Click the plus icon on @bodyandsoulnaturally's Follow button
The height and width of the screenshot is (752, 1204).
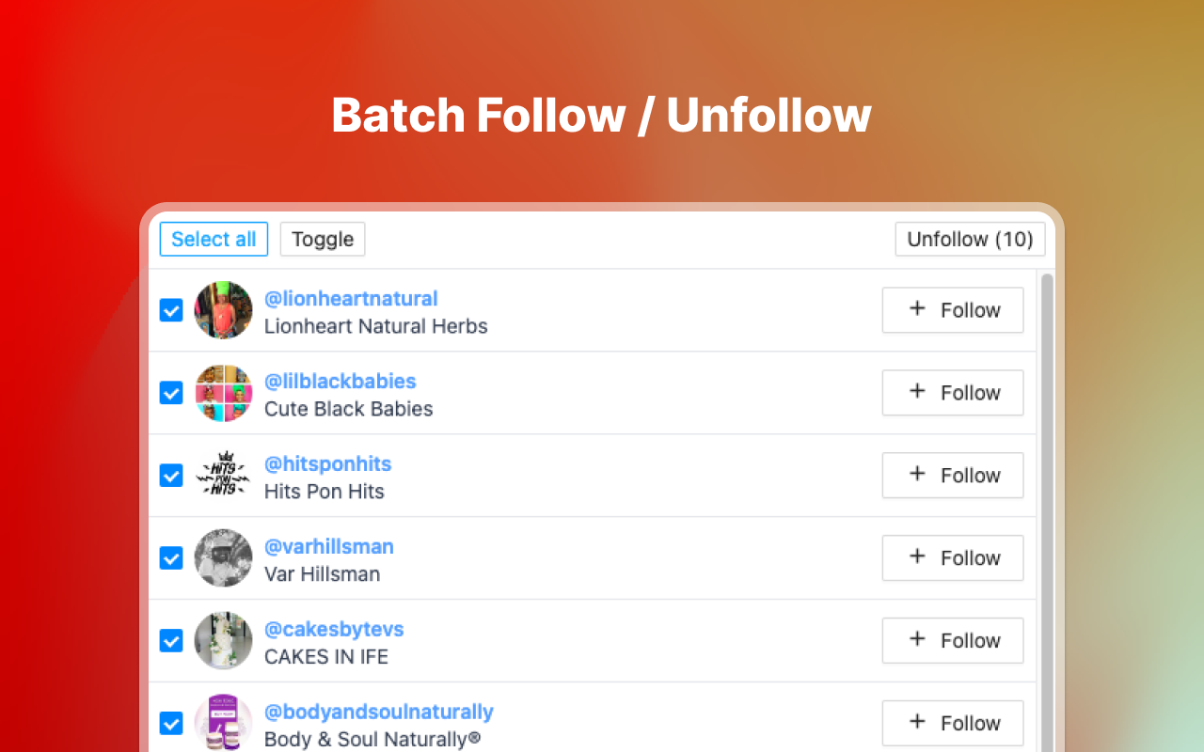point(915,723)
